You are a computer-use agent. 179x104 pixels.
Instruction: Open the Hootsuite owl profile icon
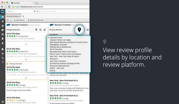click(3, 11)
